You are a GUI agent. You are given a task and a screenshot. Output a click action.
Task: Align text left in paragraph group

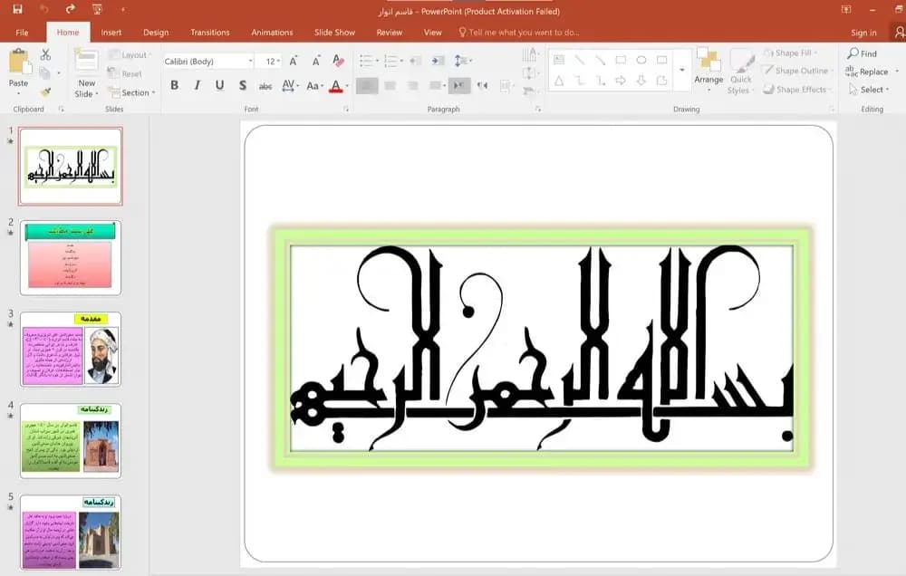(367, 86)
